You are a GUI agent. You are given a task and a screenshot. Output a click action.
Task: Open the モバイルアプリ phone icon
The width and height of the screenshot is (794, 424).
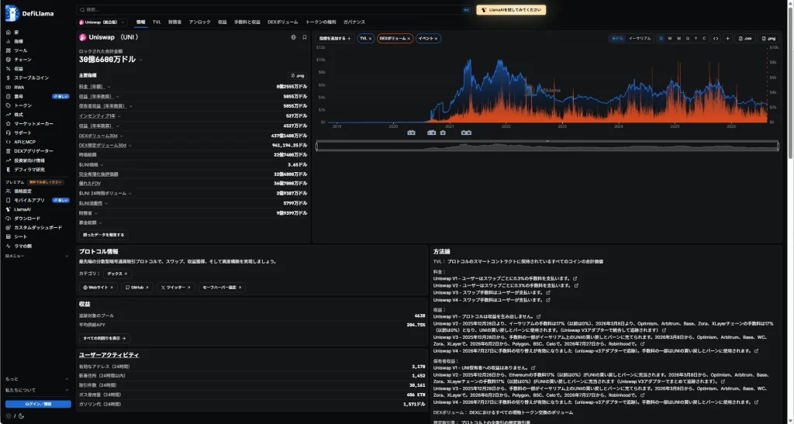click(x=8, y=200)
